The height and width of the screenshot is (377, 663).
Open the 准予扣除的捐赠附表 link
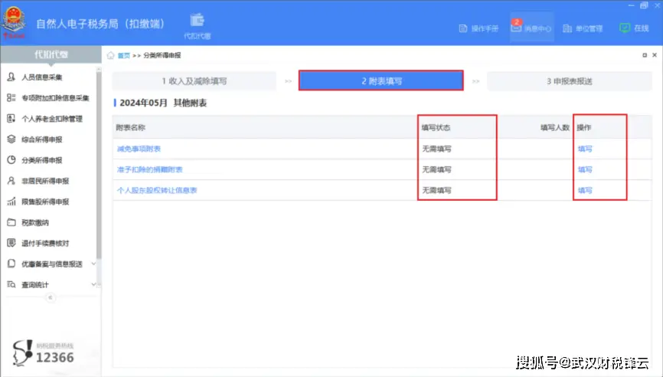[x=149, y=169]
